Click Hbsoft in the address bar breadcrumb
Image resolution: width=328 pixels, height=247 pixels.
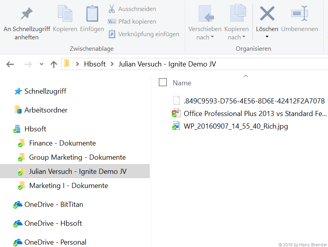pos(95,64)
